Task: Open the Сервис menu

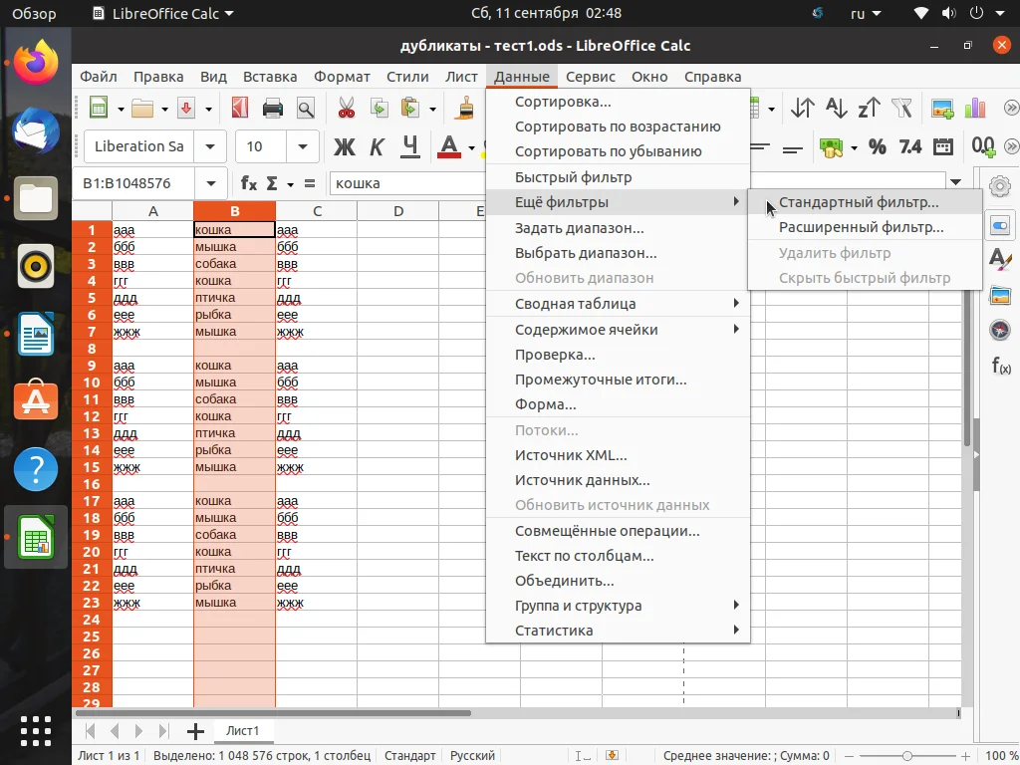Action: pyautogui.click(x=590, y=76)
